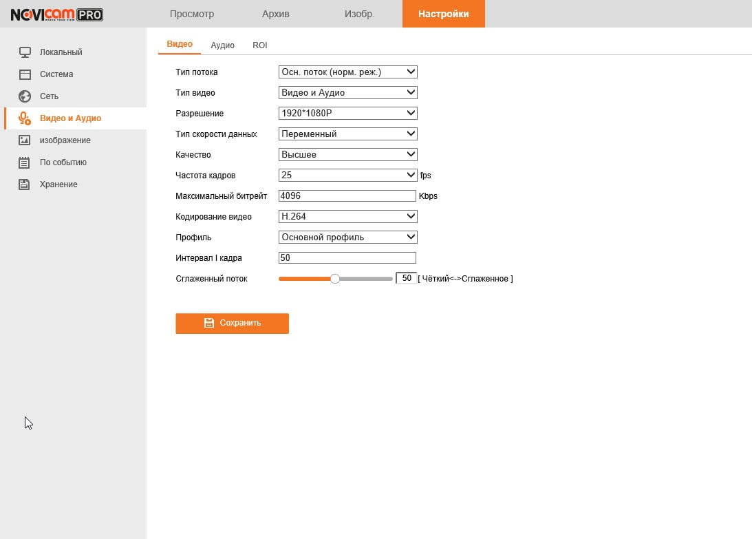This screenshot has height=539, width=752.
Task: Click the Система window icon
Action: 25,74
